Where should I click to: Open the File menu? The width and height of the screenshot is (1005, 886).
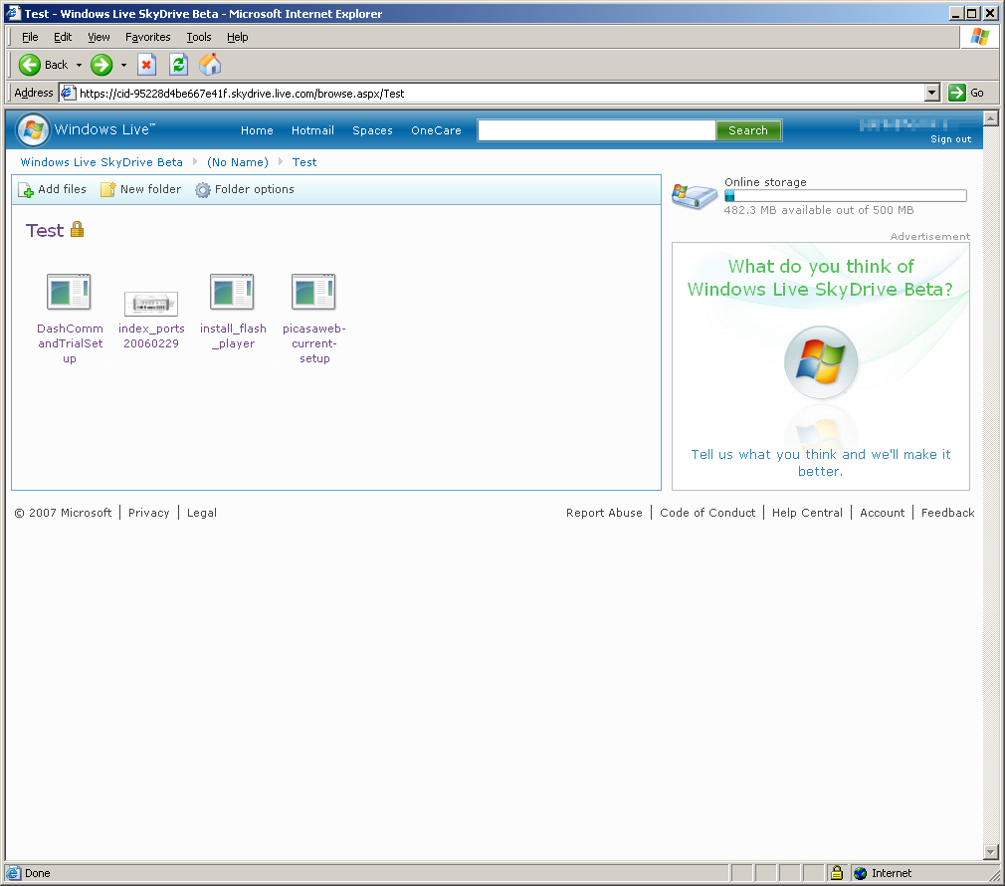(30, 37)
